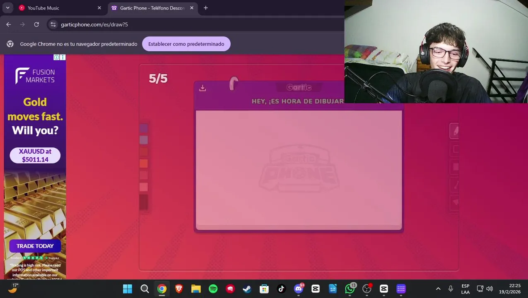
Task: Open the Riot client taskbar icon
Action: tap(230, 289)
